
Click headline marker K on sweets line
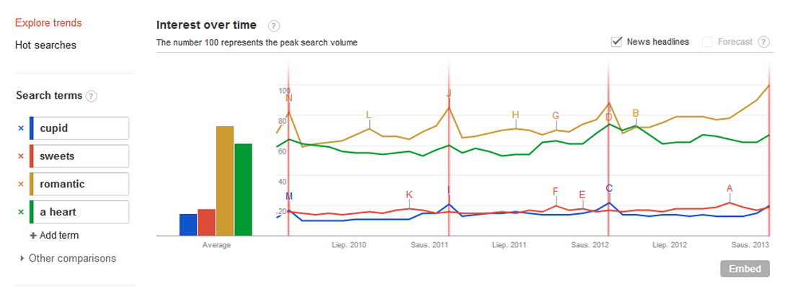409,195
